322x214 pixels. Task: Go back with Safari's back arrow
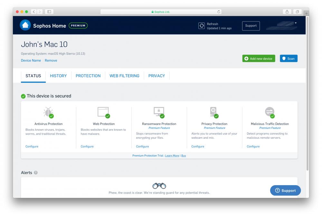(34, 12)
